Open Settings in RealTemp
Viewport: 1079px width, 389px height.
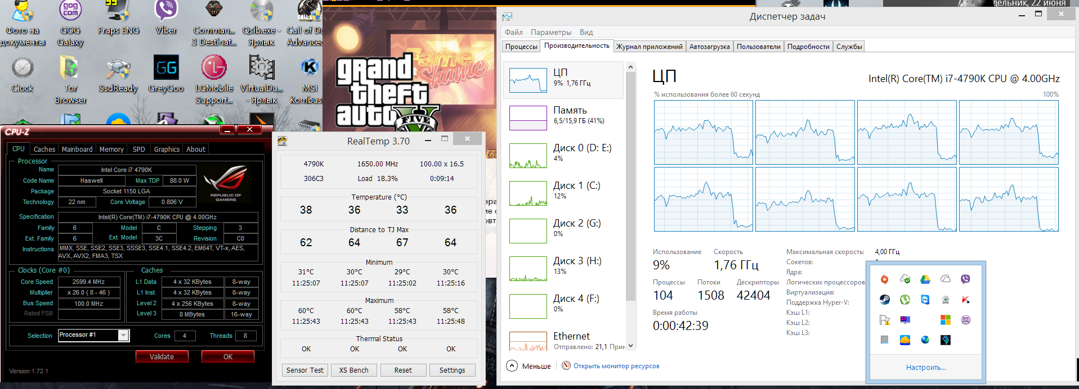pyautogui.click(x=452, y=370)
